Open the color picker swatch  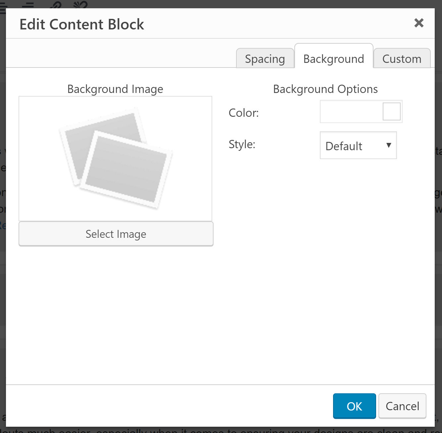coord(391,111)
